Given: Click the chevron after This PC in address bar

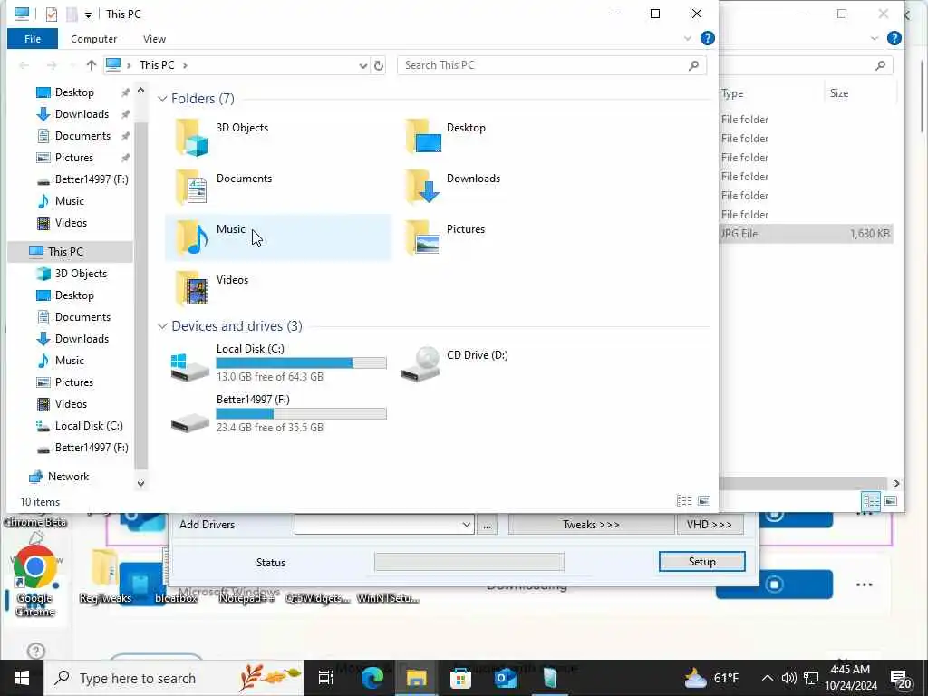Looking at the screenshot, I should coord(185,65).
